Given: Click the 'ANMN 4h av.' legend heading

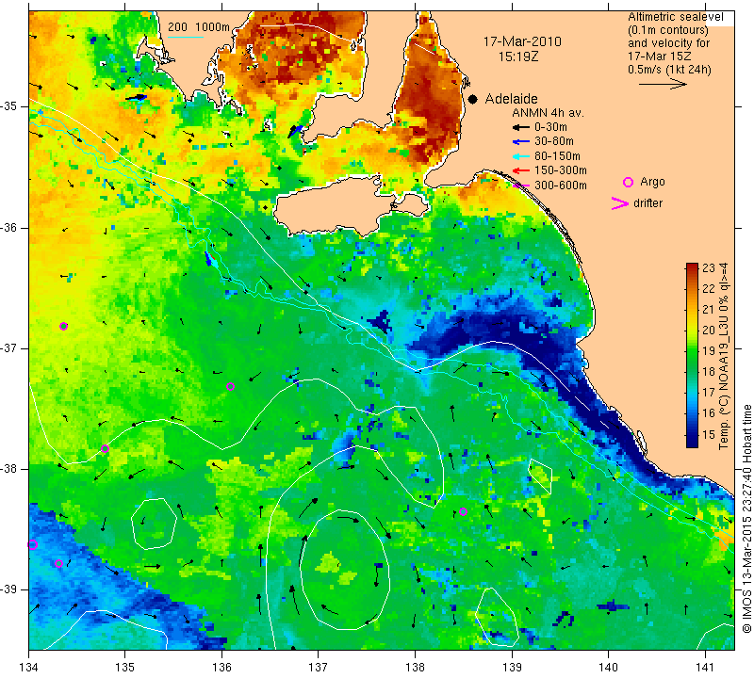Looking at the screenshot, I should click(548, 113).
